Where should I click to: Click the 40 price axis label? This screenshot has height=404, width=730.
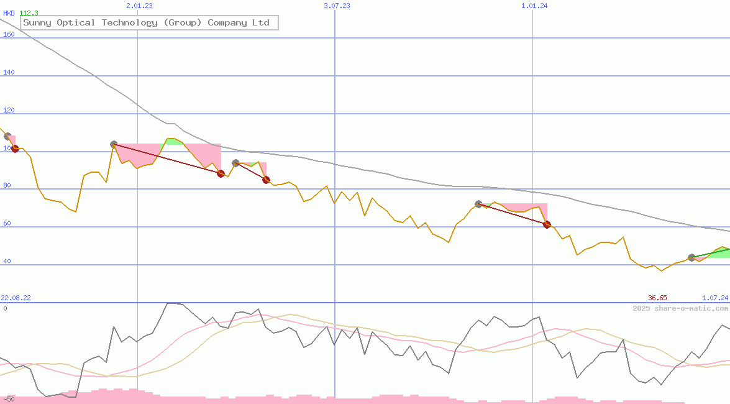(x=7, y=262)
